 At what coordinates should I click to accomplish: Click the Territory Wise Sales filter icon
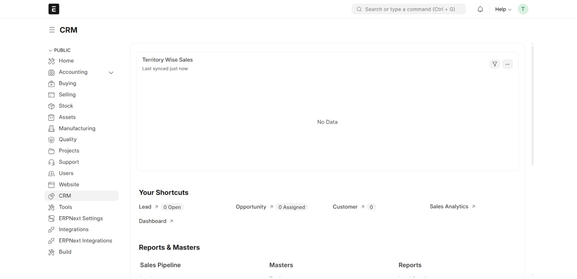coord(495,64)
